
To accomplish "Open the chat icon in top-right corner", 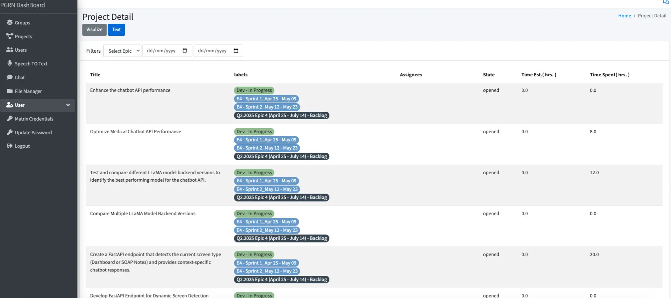I will pyautogui.click(x=666, y=2).
